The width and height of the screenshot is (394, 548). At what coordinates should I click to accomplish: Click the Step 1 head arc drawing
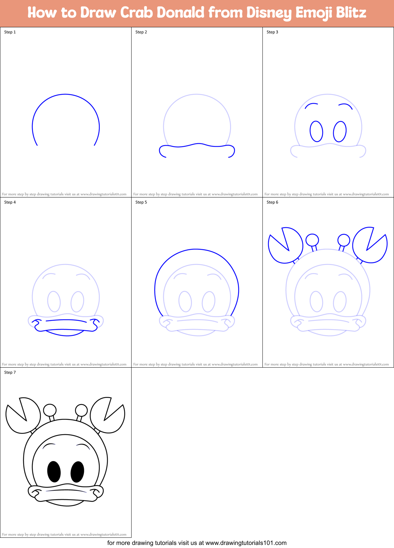66,120
